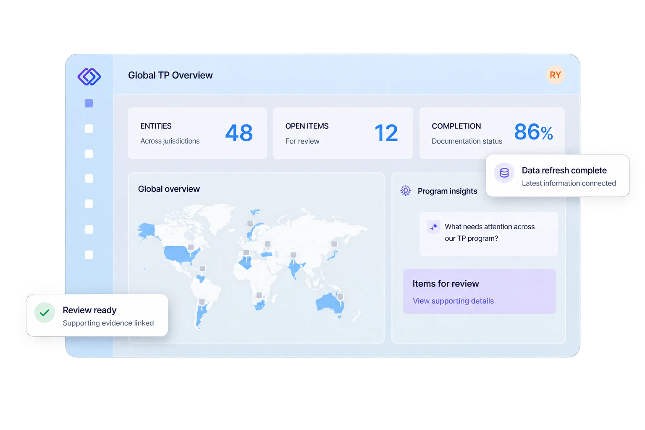Screen dimensions: 645x430
Task: Click the entities count 48
Action: 239,133
